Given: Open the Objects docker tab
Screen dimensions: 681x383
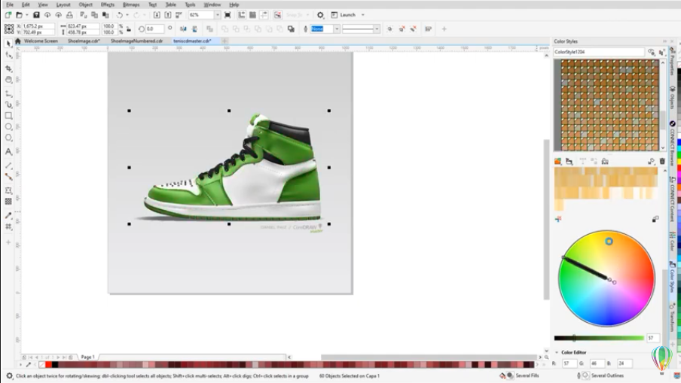Looking at the screenshot, I should pyautogui.click(x=672, y=97).
